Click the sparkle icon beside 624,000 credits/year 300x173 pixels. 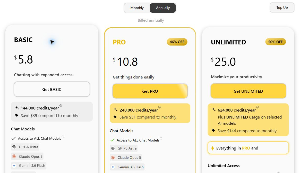point(214,109)
